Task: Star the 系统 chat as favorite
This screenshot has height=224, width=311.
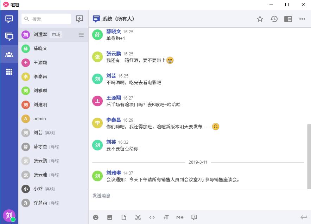Action: coord(260,19)
